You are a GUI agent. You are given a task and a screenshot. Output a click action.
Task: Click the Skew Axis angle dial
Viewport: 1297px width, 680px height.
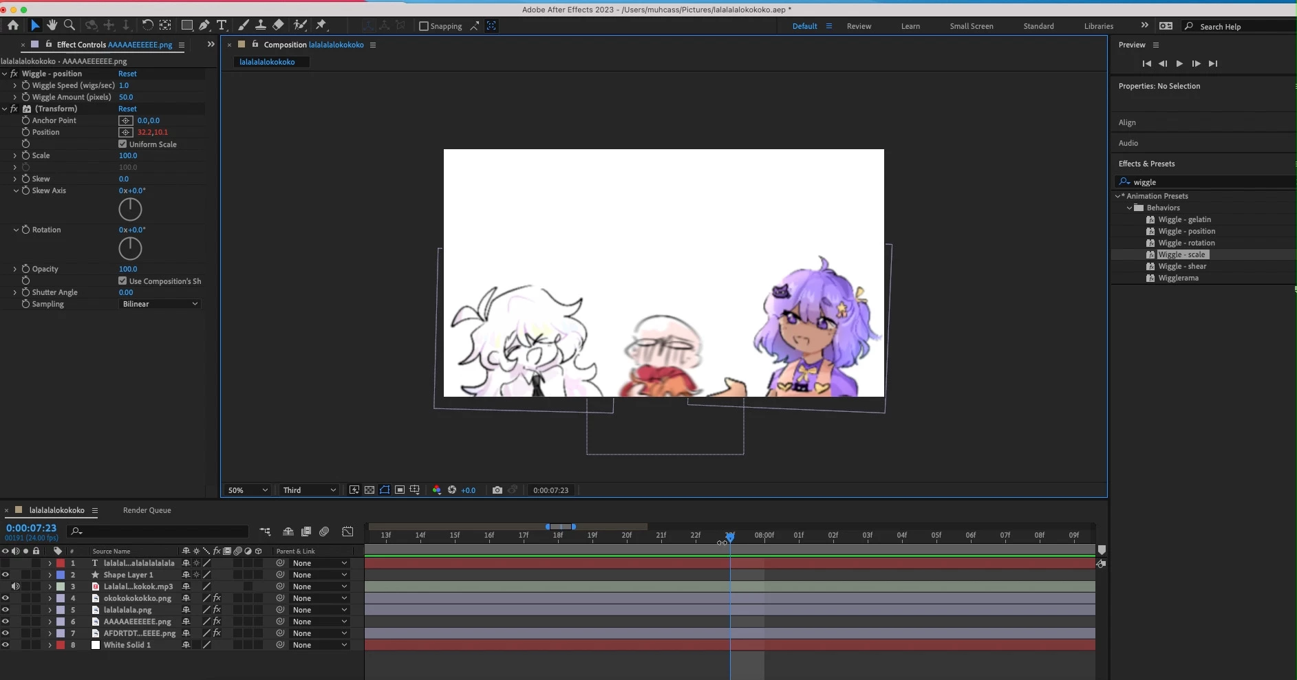pyautogui.click(x=130, y=209)
